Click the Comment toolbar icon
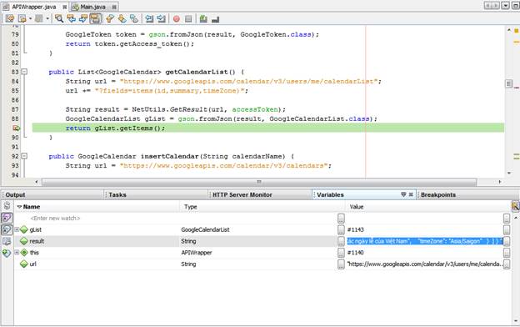 click(x=203, y=19)
